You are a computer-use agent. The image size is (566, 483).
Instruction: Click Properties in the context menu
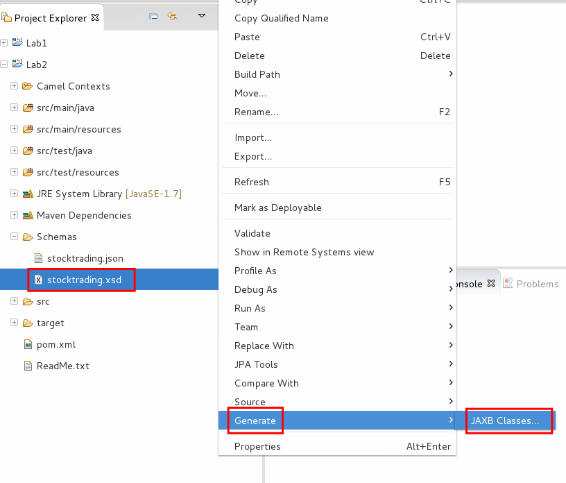coord(257,446)
